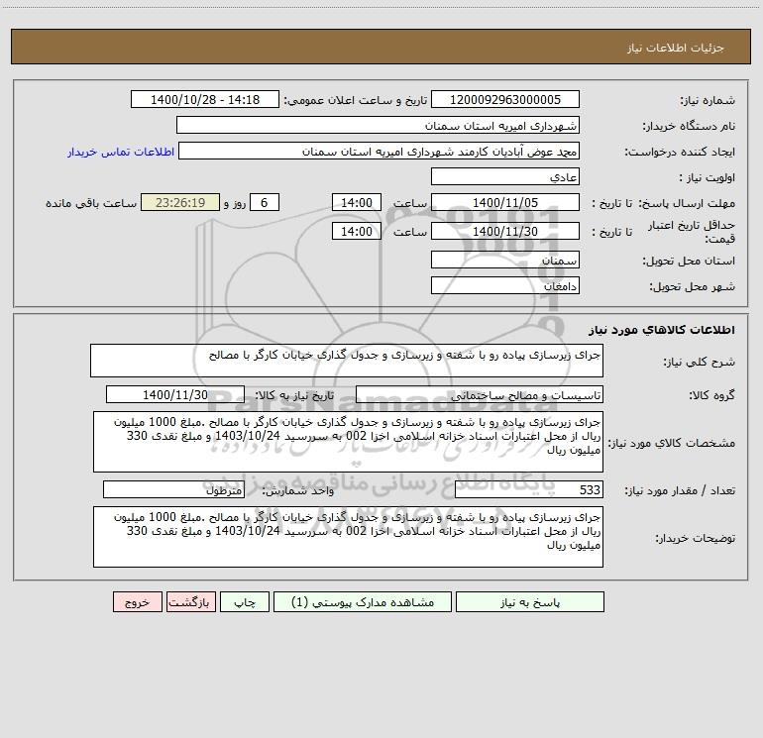Open اطلاعات تماس خریدار link
This screenshot has height=738, width=763.
pyautogui.click(x=121, y=152)
